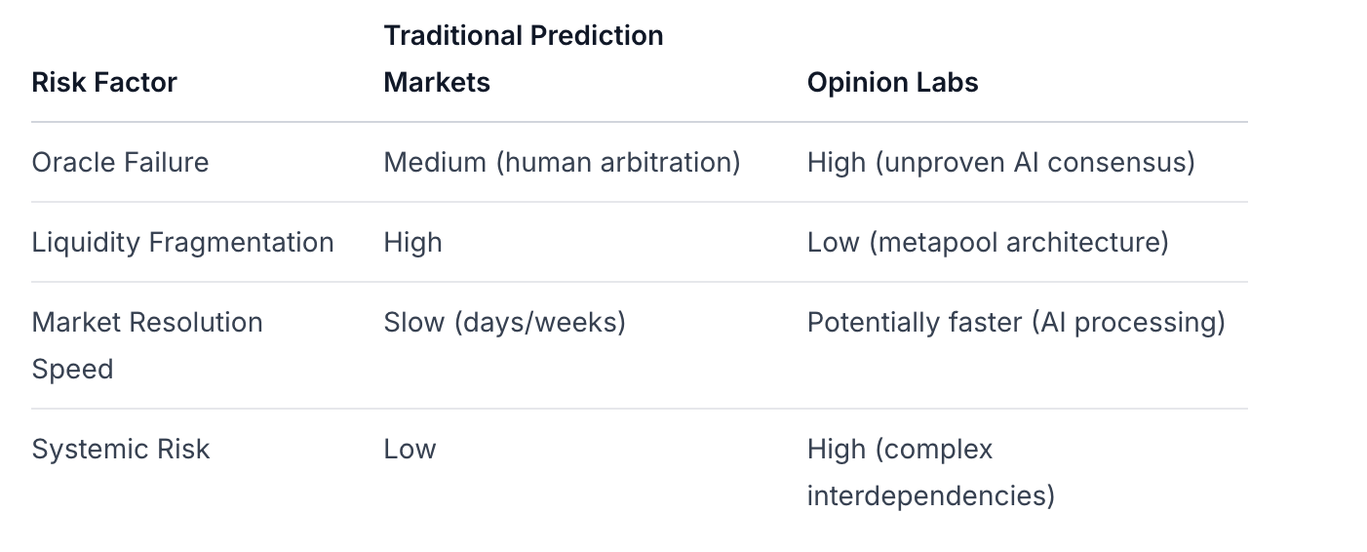Click the "(days/weeks)" text
Viewport: 1367px width, 552px height.
pos(539,322)
